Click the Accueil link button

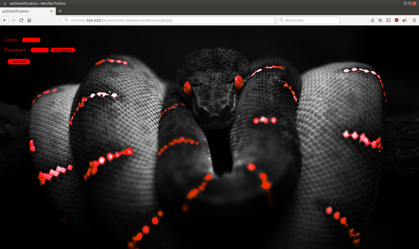pos(19,62)
